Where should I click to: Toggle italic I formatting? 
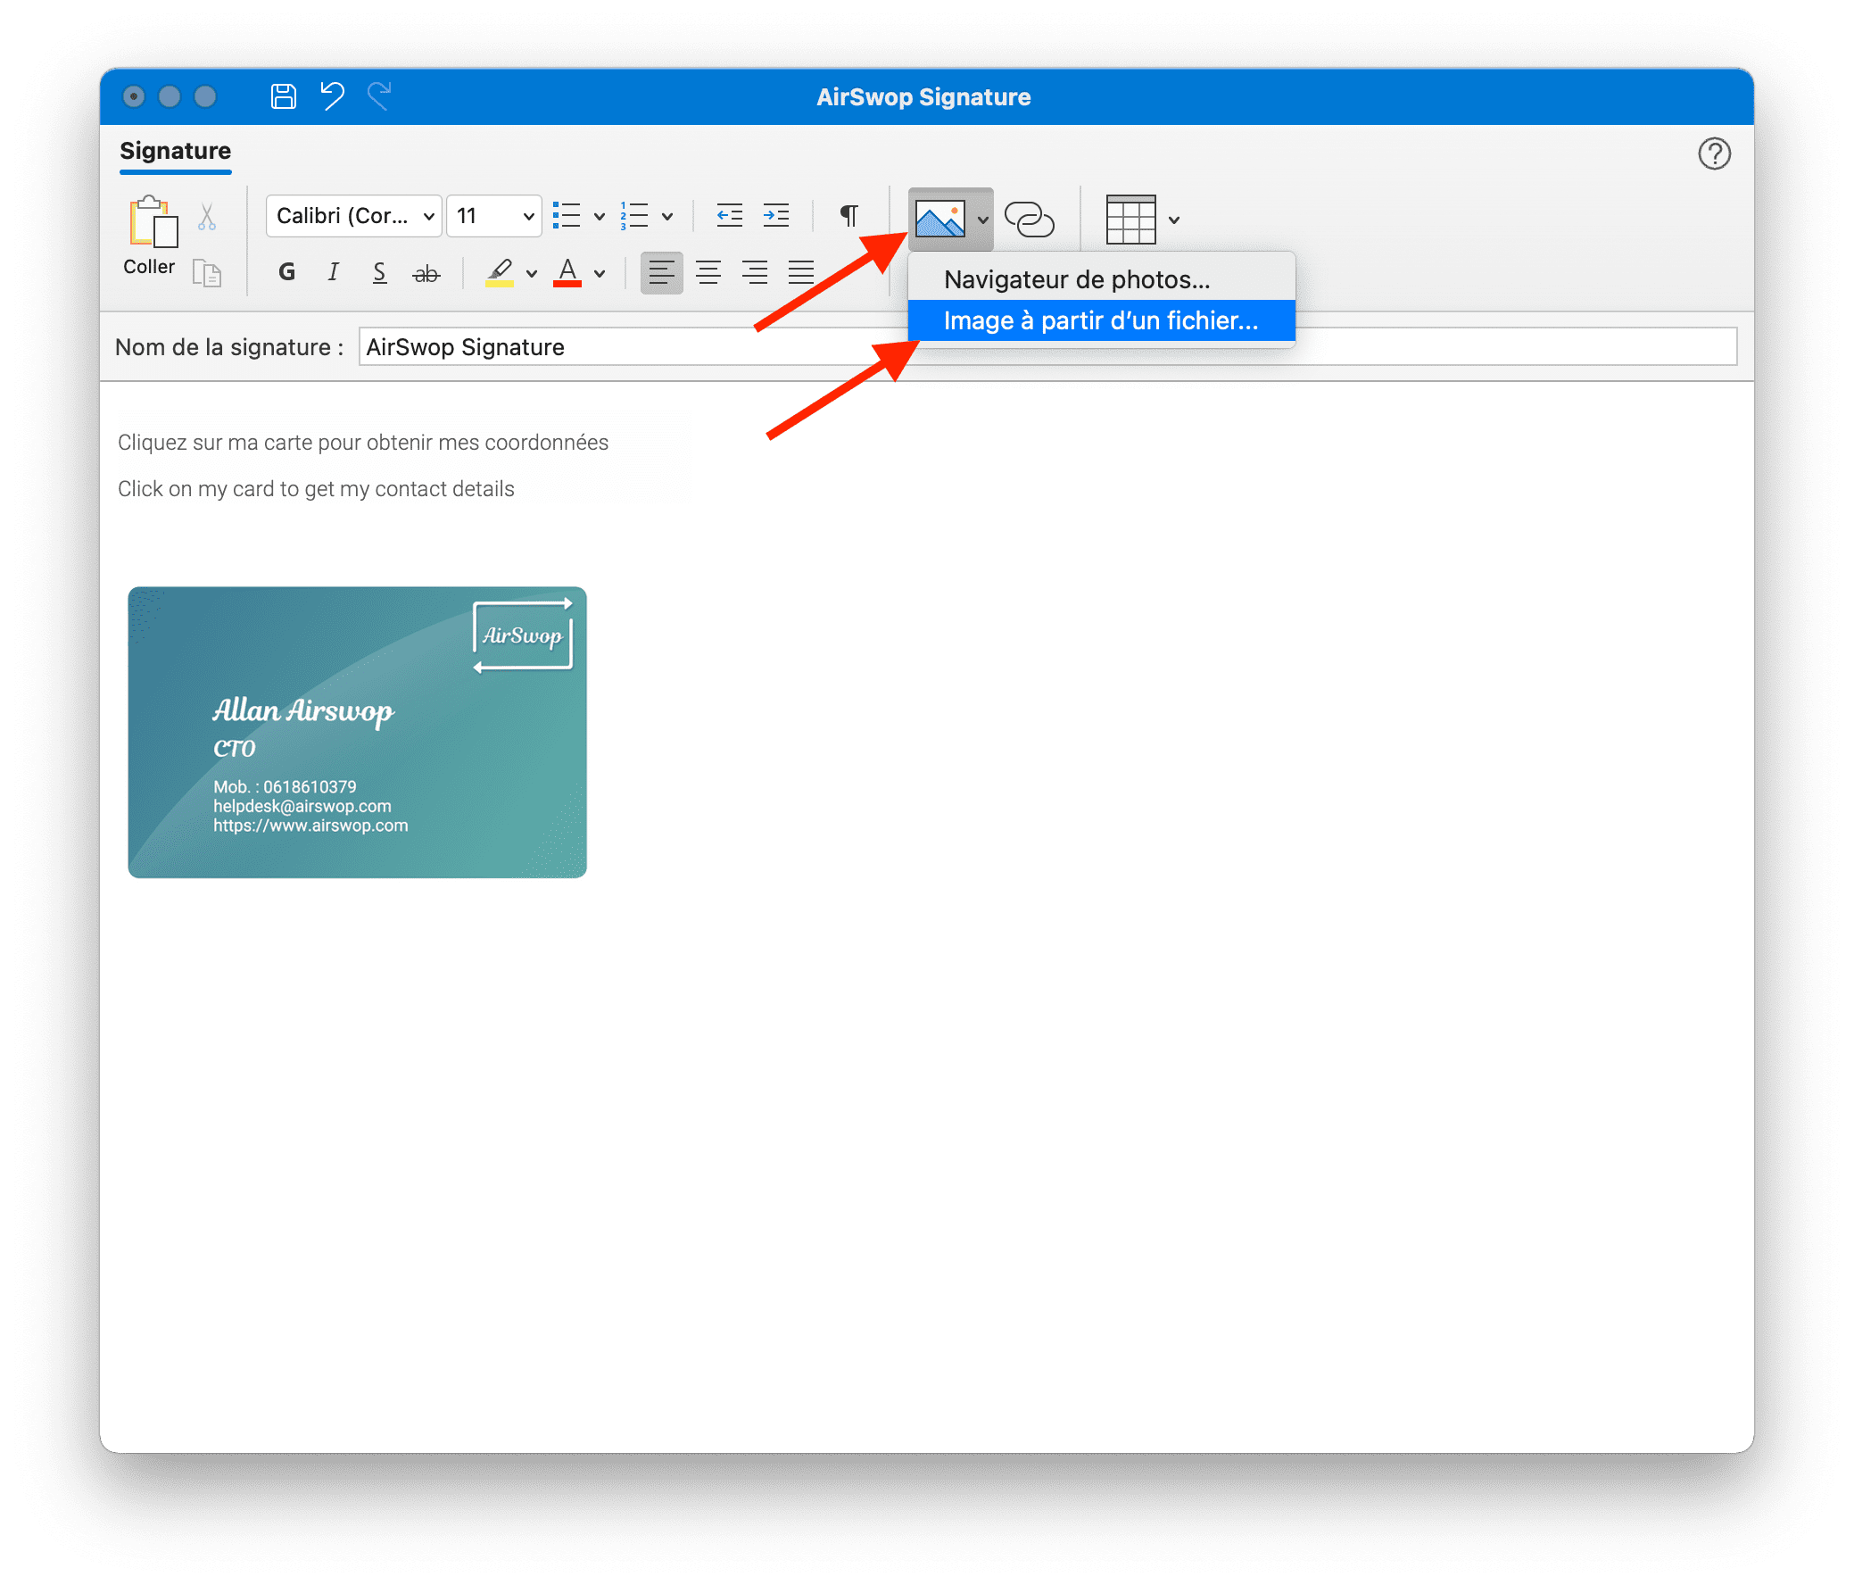[x=333, y=272]
